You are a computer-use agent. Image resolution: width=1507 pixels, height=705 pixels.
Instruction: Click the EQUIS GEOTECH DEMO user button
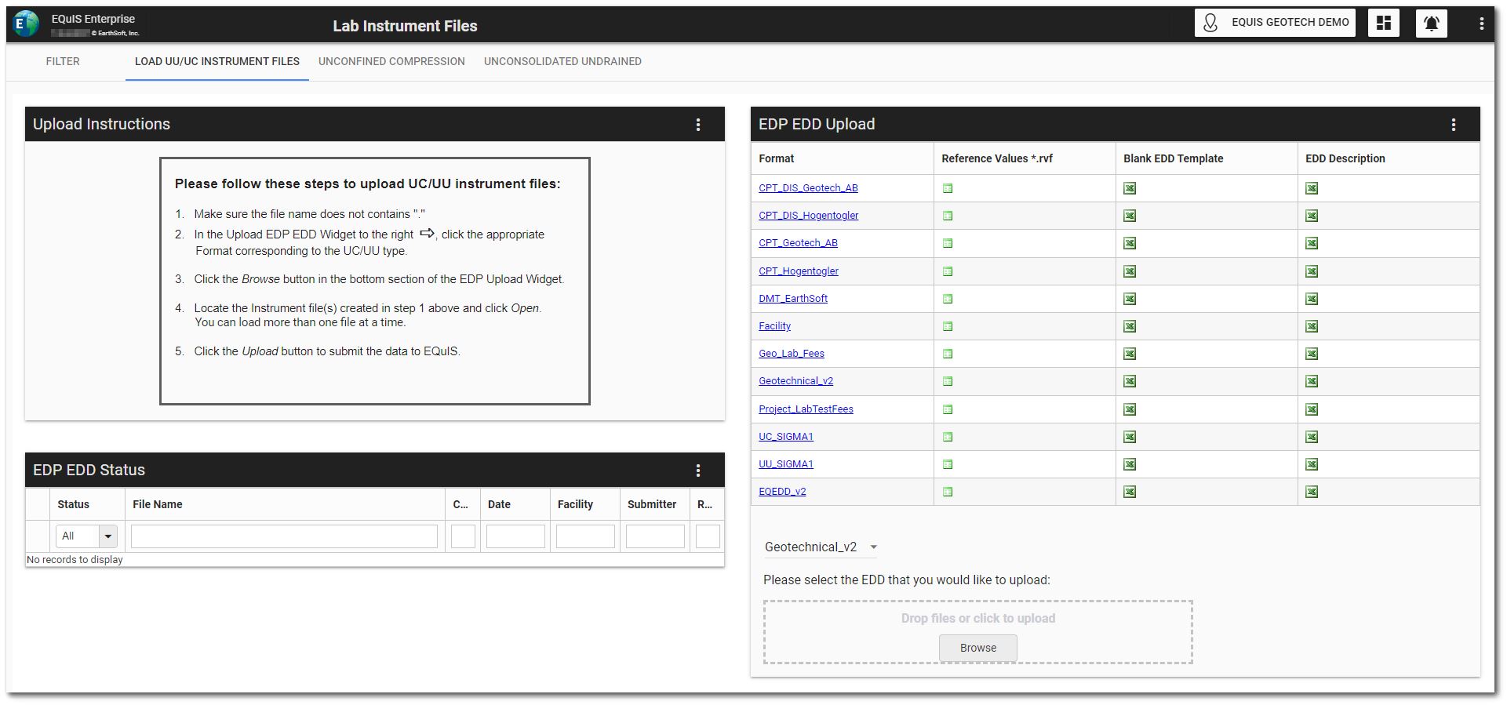point(1276,23)
